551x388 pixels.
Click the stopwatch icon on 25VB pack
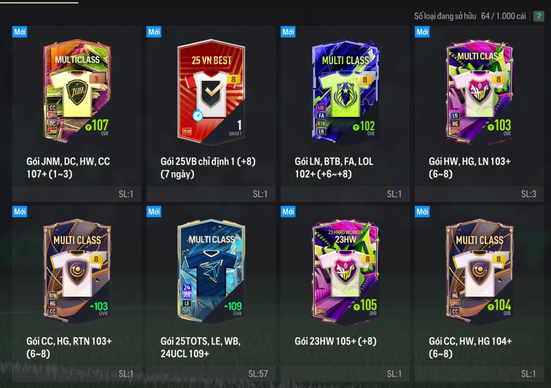197,115
